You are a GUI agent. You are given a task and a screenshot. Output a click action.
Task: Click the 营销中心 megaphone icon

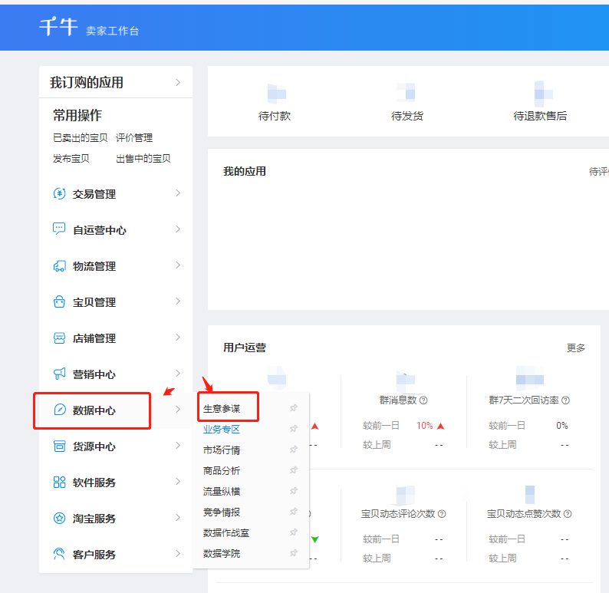(59, 374)
